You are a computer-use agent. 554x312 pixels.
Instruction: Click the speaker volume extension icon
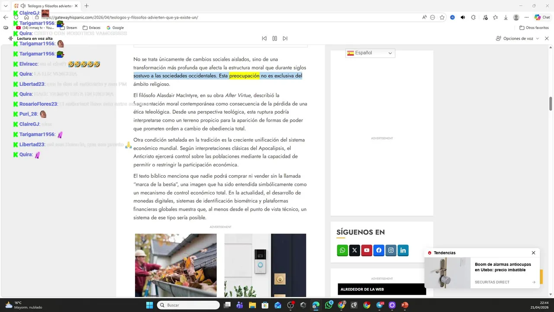click(x=463, y=17)
